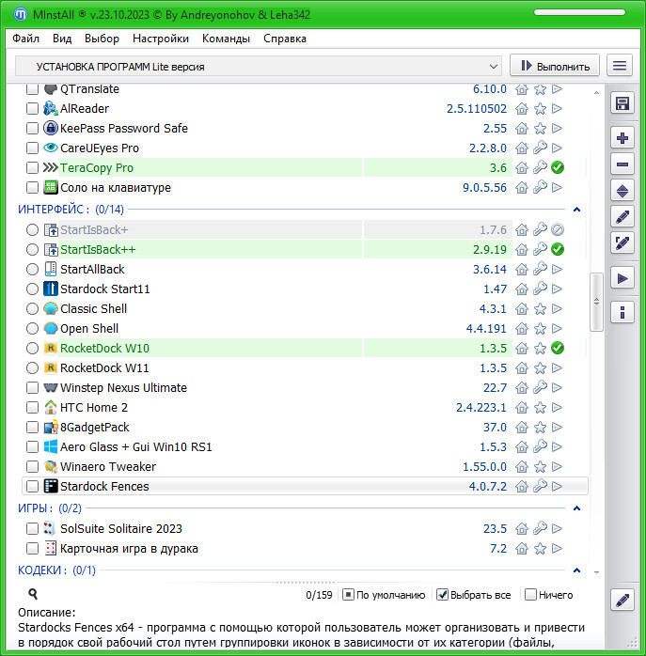The width and height of the screenshot is (646, 656).
Task: Open the hamburger menu button
Action: click(x=620, y=66)
